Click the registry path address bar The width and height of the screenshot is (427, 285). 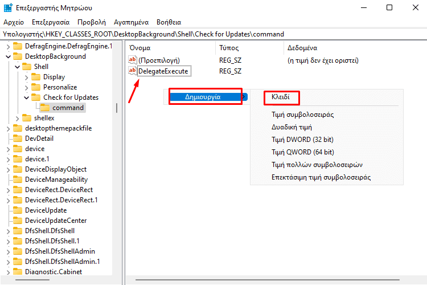(213, 34)
